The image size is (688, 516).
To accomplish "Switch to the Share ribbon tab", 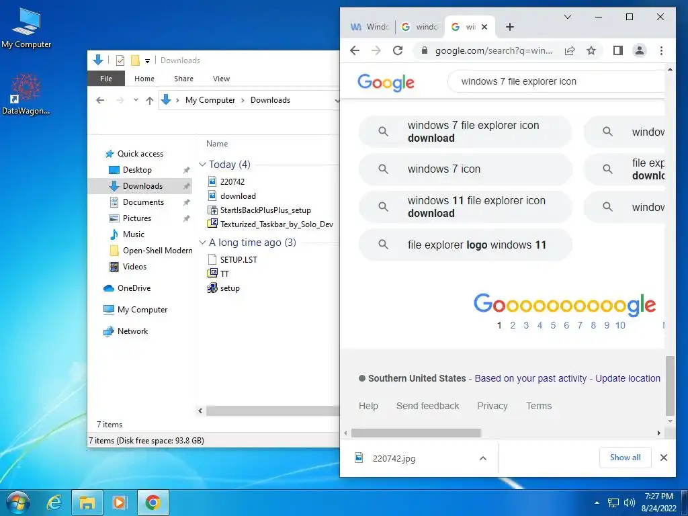I will [183, 79].
